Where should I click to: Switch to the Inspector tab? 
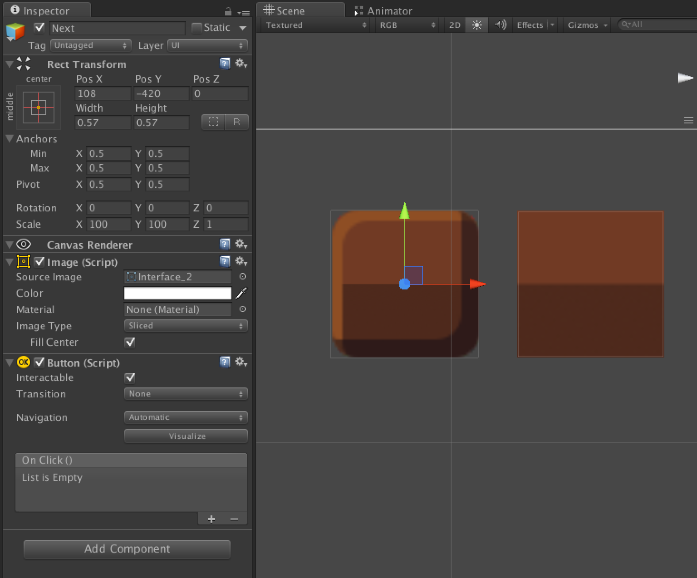tap(47, 10)
